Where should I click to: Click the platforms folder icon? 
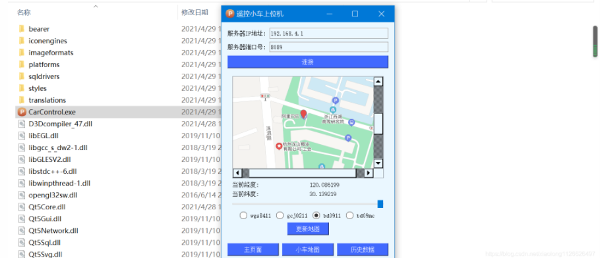[x=22, y=64]
